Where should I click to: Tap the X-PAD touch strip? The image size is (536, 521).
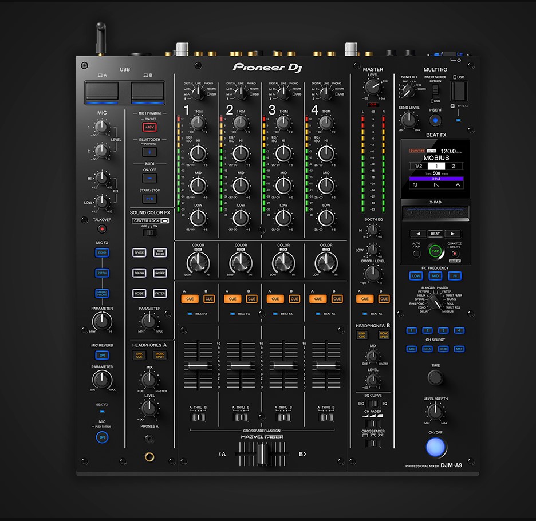click(435, 212)
